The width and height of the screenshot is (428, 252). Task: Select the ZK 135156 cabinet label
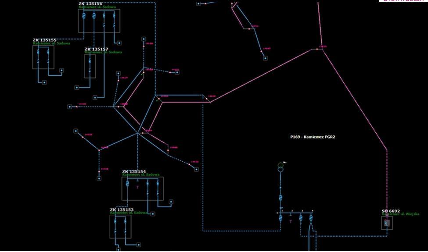pos(90,4)
